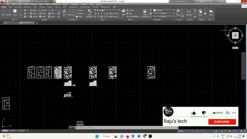247x139 pixels.
Task: Select the Circle tool
Action: (x=15, y=12)
